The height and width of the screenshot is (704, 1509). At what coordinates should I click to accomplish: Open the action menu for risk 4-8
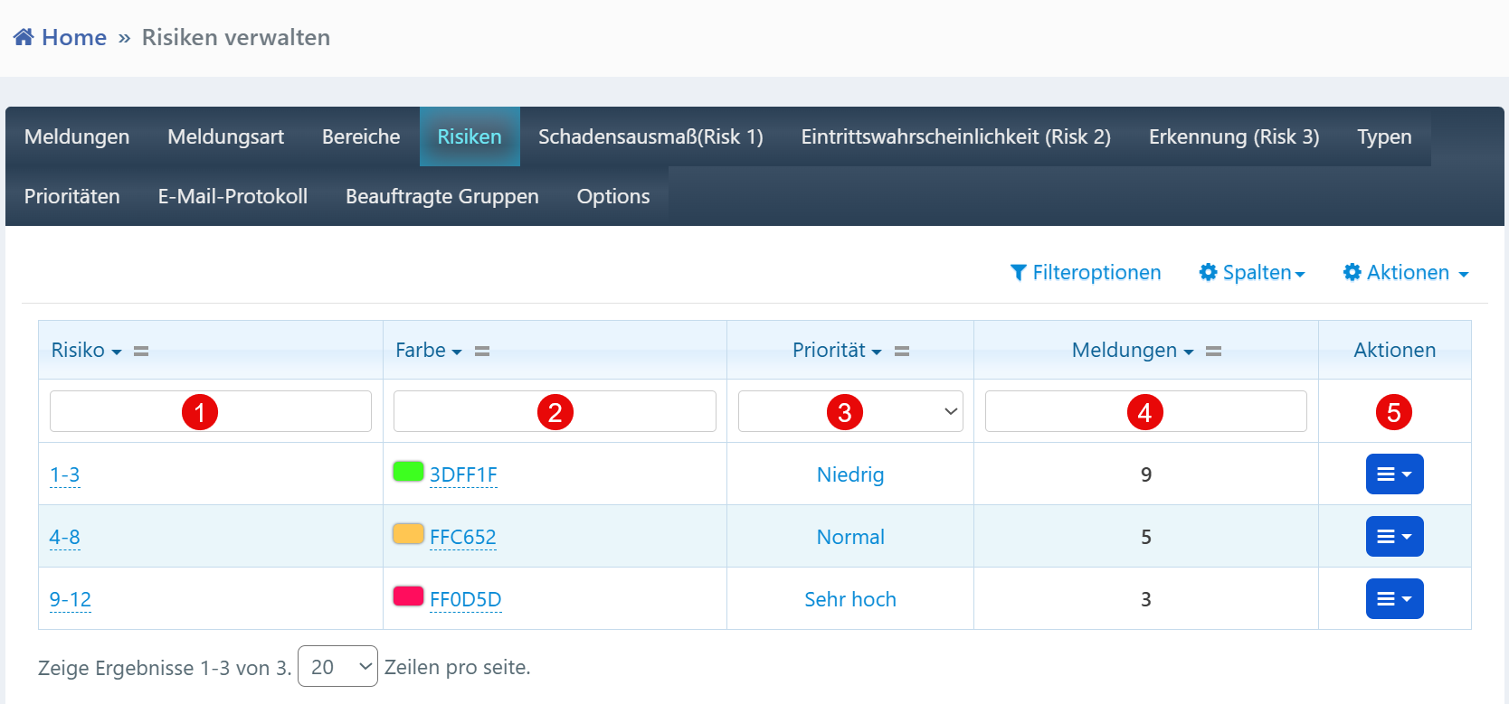tap(1394, 537)
